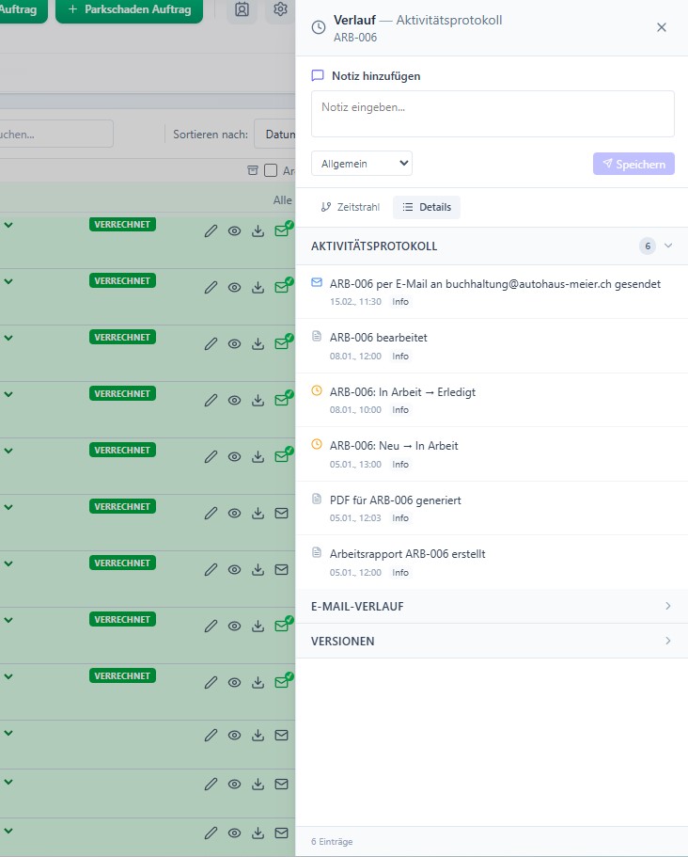The width and height of the screenshot is (688, 857).
Task: Preview the last order row via eye icon
Action: click(234, 833)
